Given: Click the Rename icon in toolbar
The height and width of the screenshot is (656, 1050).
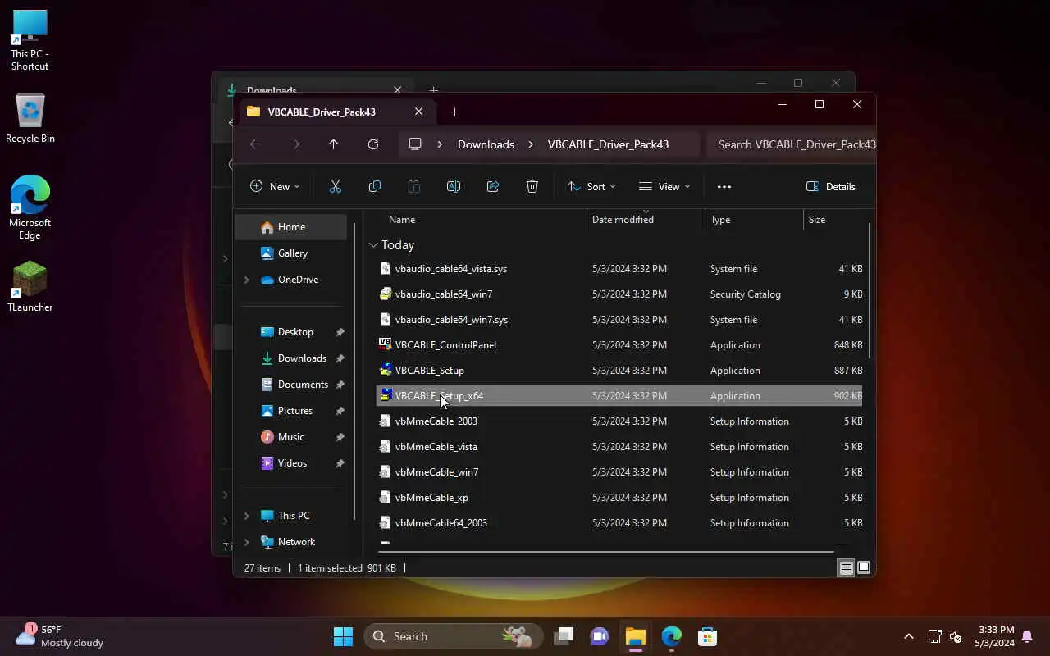Looking at the screenshot, I should 454,186.
